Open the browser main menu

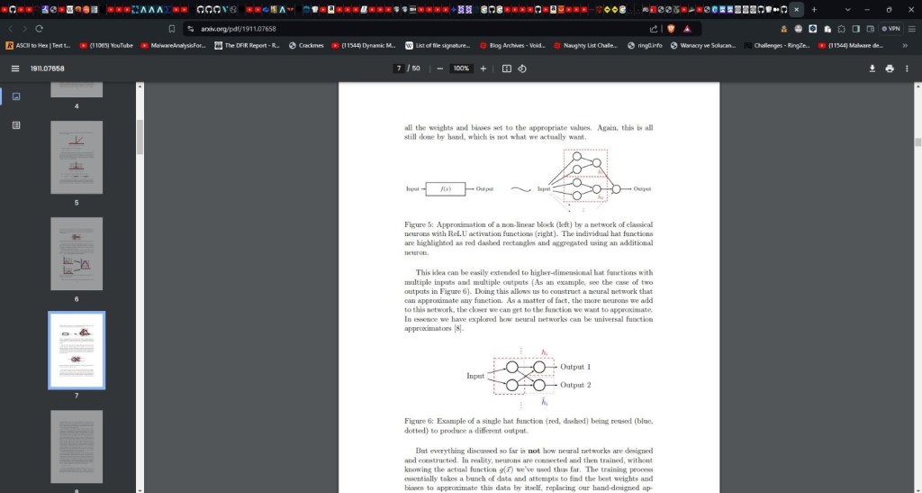click(909, 28)
